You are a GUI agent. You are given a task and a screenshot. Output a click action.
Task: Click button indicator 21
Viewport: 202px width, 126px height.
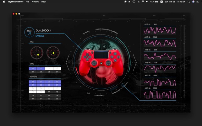click(x=41, y=99)
